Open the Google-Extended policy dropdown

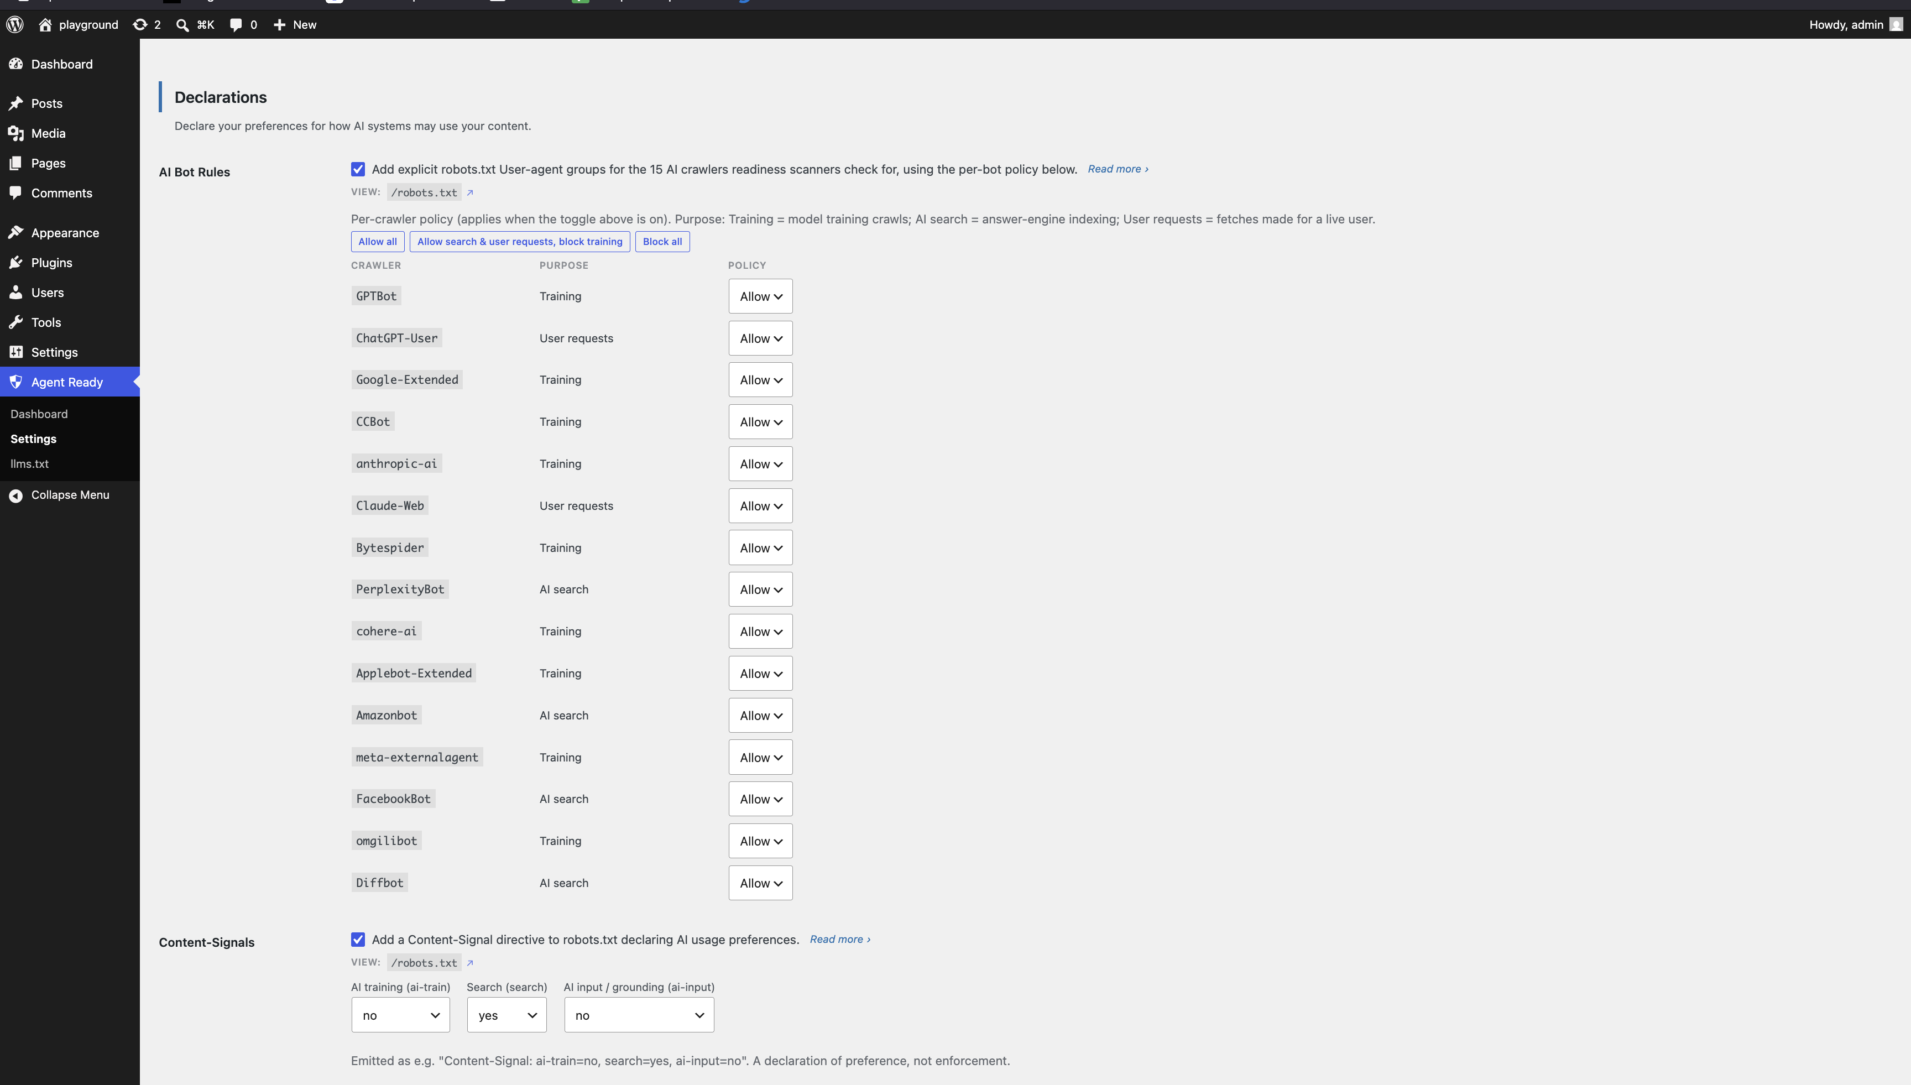(761, 380)
